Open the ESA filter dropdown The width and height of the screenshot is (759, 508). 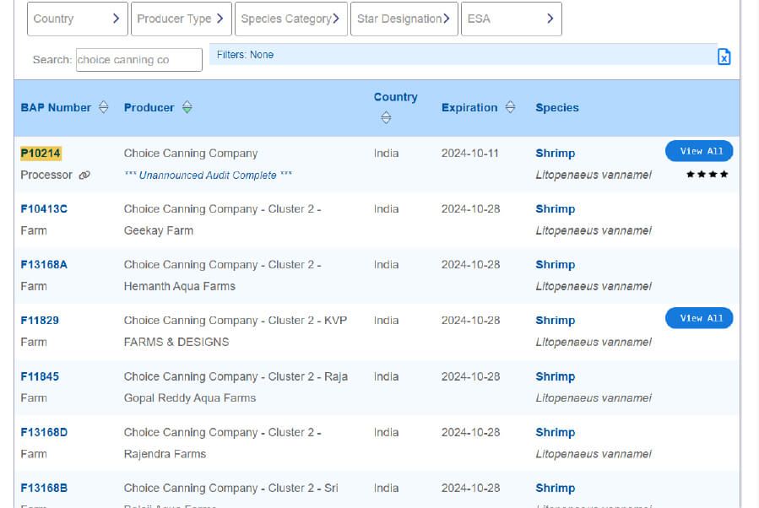[511, 19]
